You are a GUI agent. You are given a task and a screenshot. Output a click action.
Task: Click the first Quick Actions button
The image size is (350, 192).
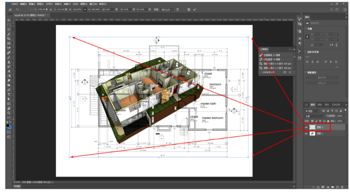[x=322, y=78]
